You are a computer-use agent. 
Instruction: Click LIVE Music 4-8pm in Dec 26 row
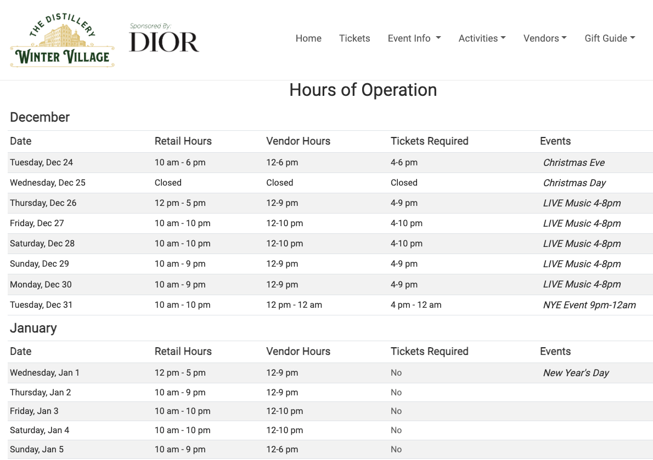coord(582,203)
